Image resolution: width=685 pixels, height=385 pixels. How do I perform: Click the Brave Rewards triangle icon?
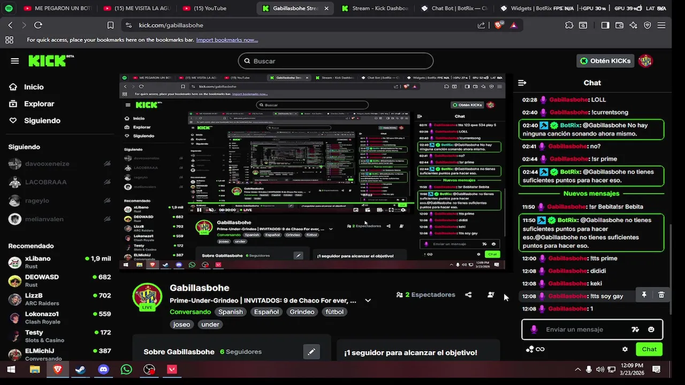tap(514, 25)
